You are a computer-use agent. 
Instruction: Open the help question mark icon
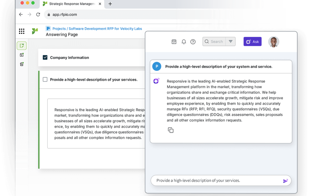coord(193,42)
